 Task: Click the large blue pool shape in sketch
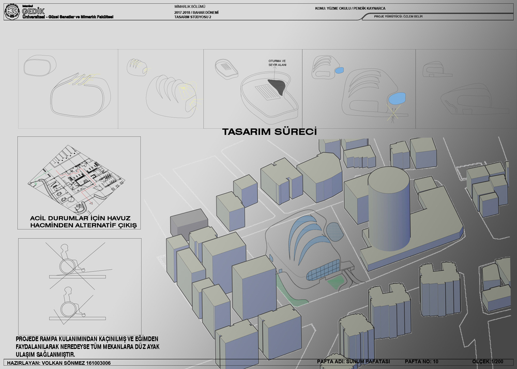click(396, 97)
